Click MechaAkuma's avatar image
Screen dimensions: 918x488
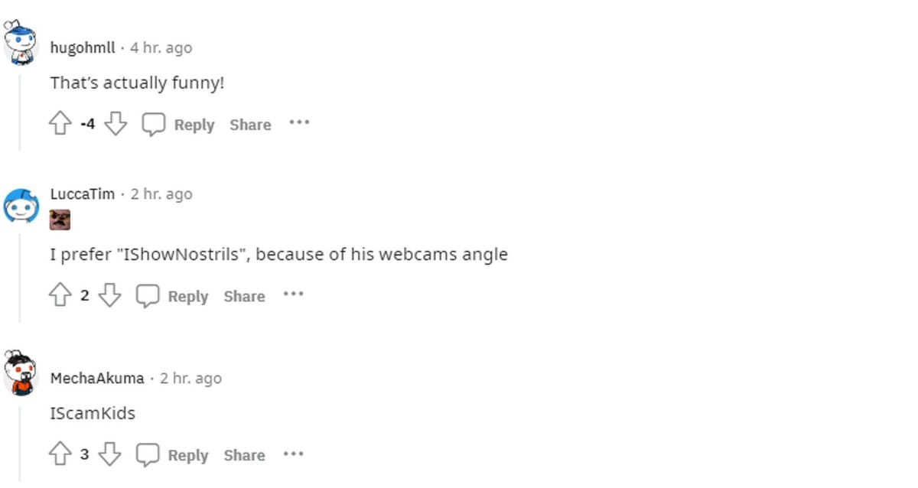pyautogui.click(x=21, y=373)
